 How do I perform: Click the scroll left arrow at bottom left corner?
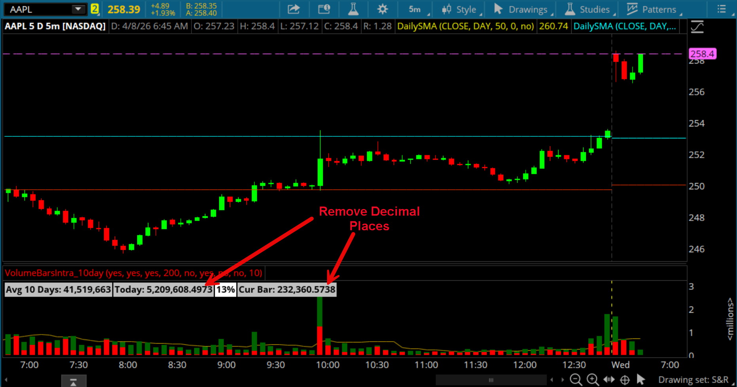6,380
